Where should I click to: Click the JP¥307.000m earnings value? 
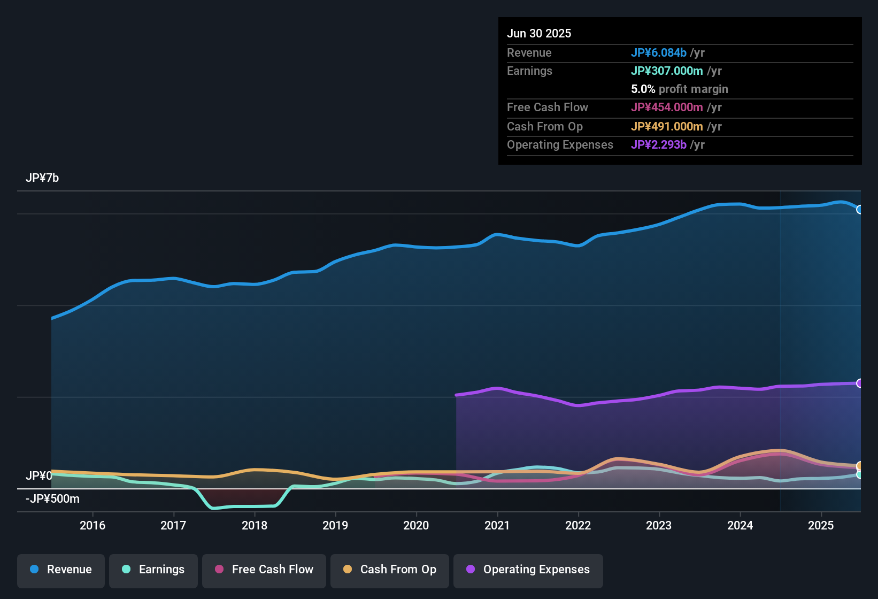(x=667, y=71)
